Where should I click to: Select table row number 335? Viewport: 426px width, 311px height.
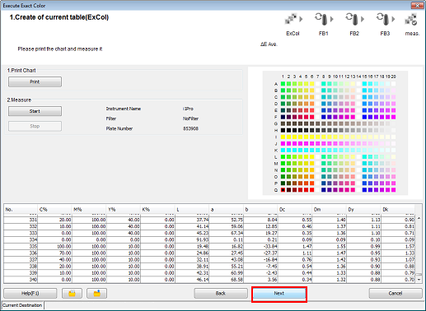click(x=208, y=246)
